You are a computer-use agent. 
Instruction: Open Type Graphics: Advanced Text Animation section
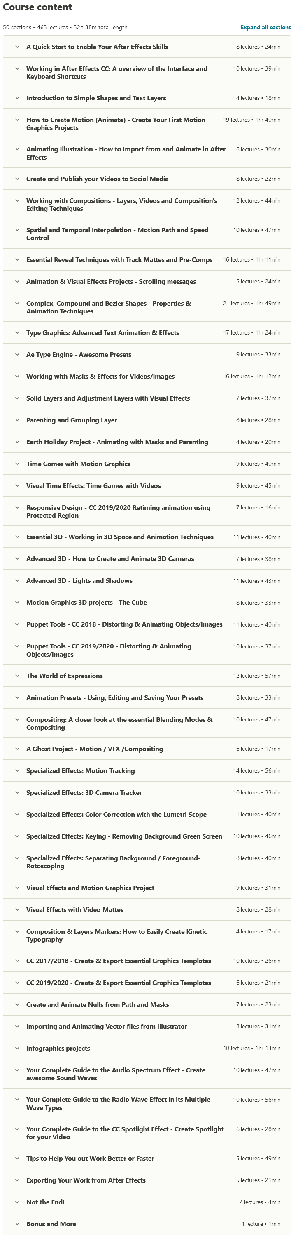102,333
